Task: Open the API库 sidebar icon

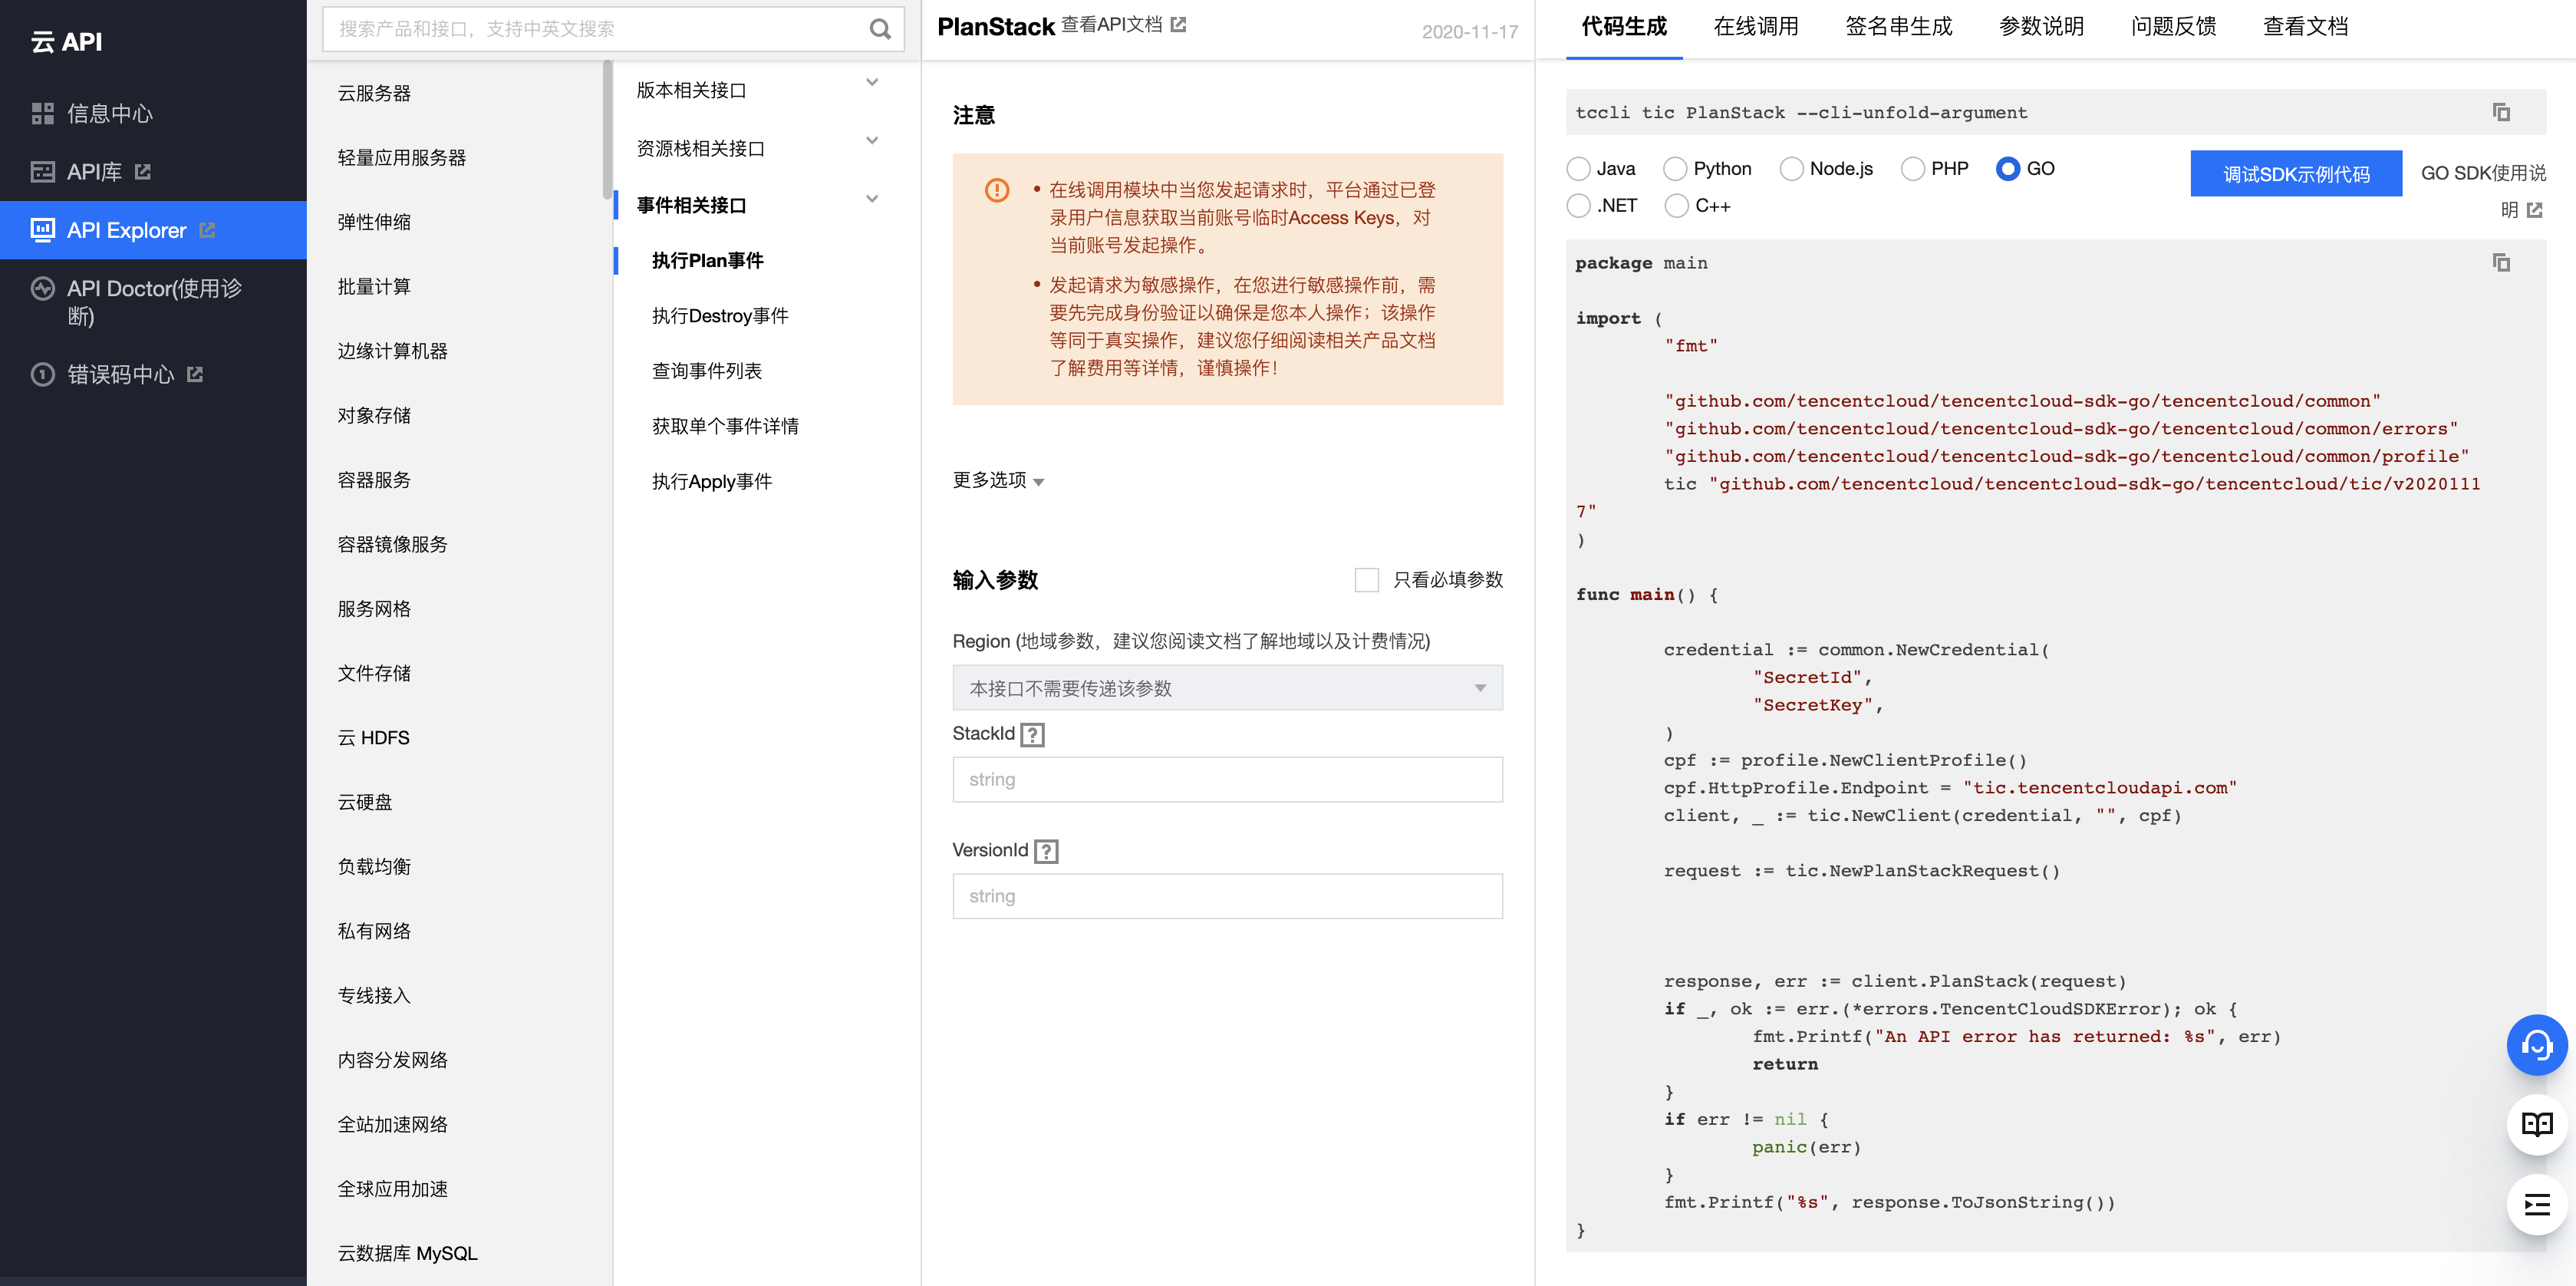Action: tap(42, 172)
